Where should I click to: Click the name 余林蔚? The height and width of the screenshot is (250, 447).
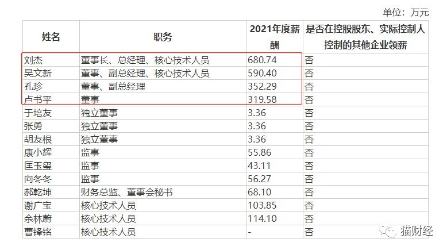click(x=37, y=219)
